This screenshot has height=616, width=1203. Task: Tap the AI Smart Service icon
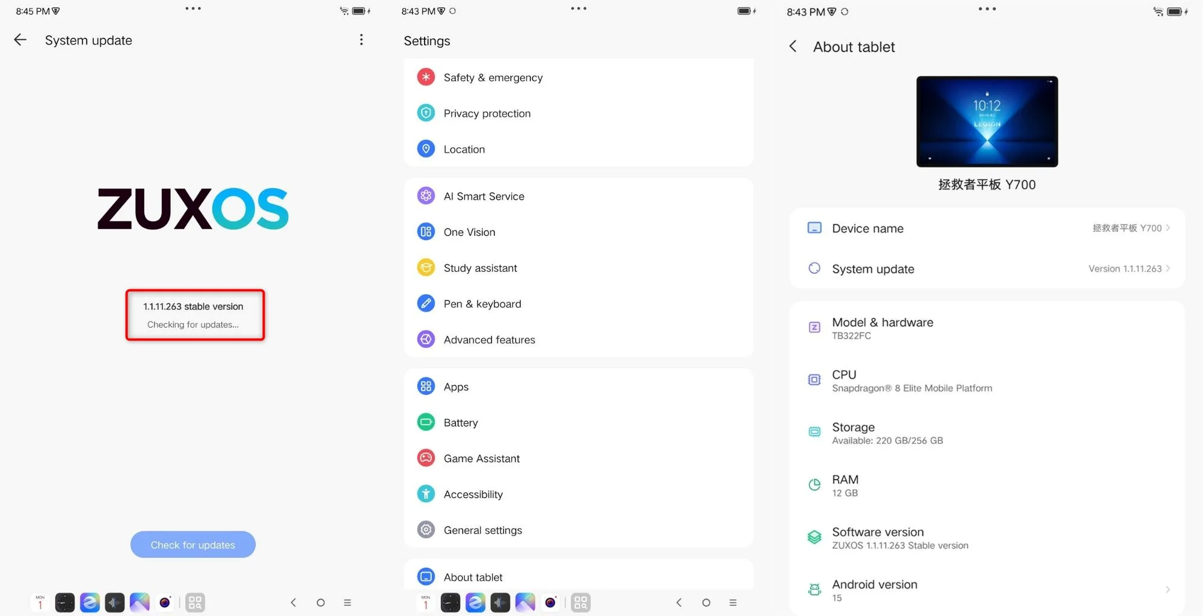(x=426, y=196)
